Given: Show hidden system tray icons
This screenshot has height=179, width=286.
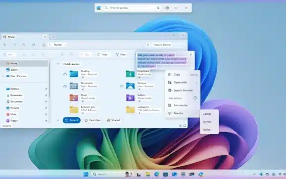Looking at the screenshot, I should click(254, 175).
